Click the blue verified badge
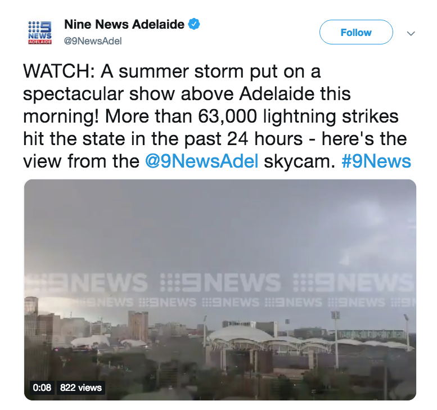The width and height of the screenshot is (437, 410). (194, 24)
